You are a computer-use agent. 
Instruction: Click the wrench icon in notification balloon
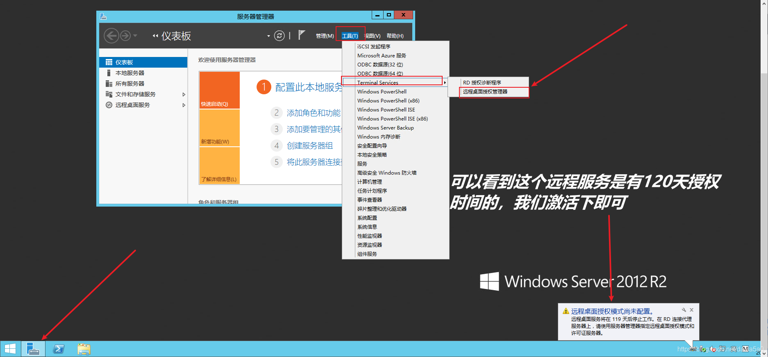684,310
